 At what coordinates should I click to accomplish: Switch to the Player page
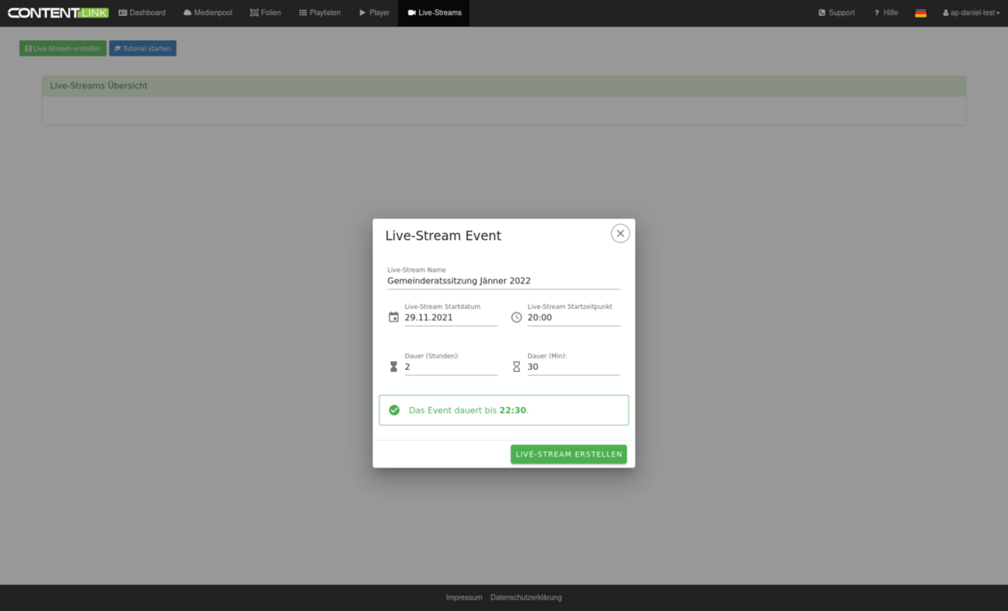374,13
